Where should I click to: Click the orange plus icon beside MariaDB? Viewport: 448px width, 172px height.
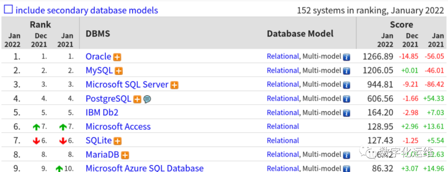(125, 155)
